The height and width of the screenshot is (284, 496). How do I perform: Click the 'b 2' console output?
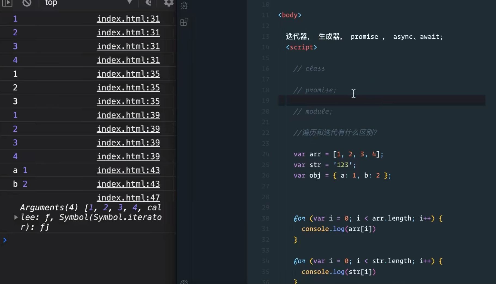tap(20, 184)
